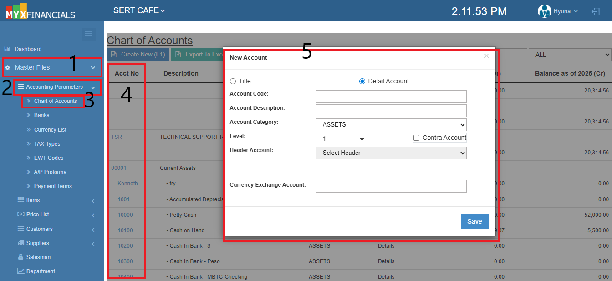Click inside the Account Code field
The image size is (612, 281).
(x=391, y=96)
